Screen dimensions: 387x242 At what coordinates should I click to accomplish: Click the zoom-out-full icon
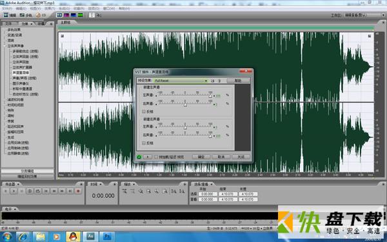click(141, 191)
